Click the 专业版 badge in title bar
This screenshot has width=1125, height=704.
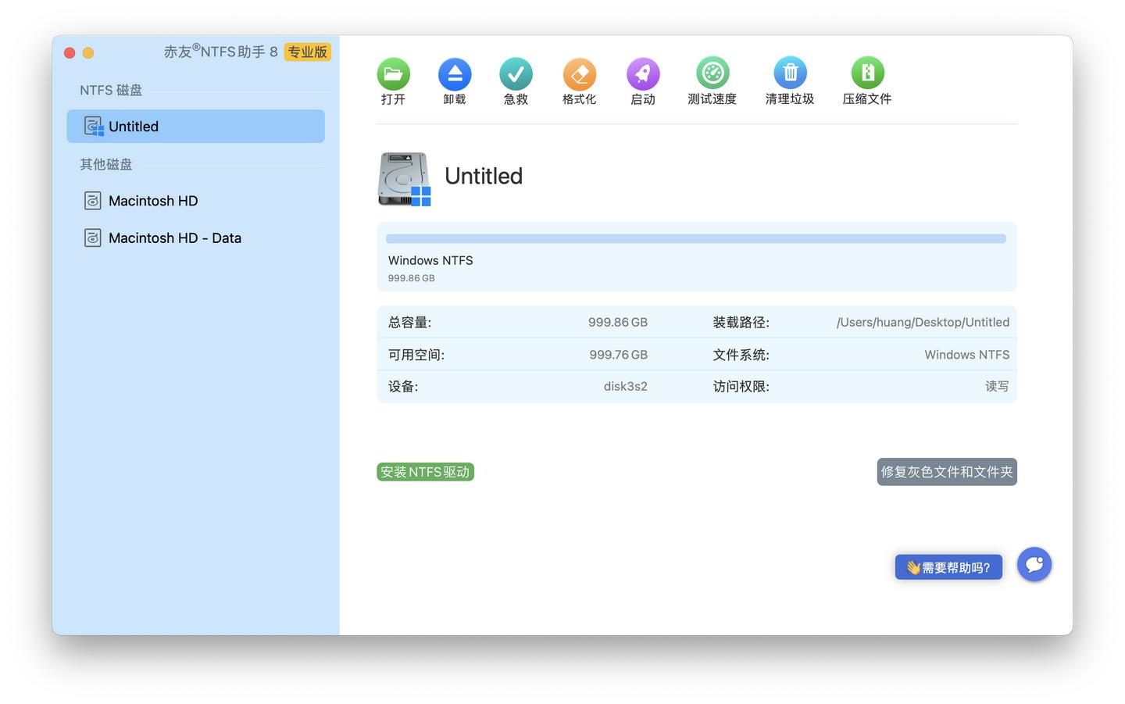pyautogui.click(x=307, y=52)
